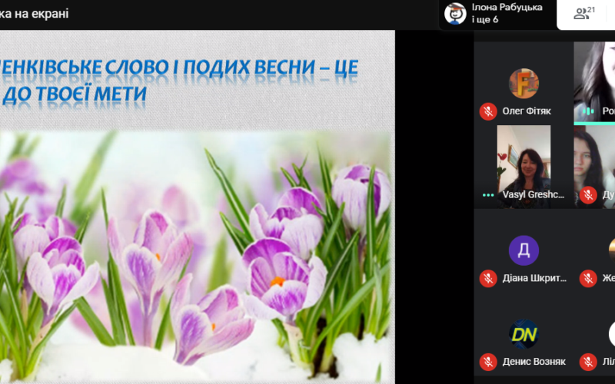This screenshot has height=384, width=615.
Task: Open the participants list showing 21 people
Action: [585, 14]
